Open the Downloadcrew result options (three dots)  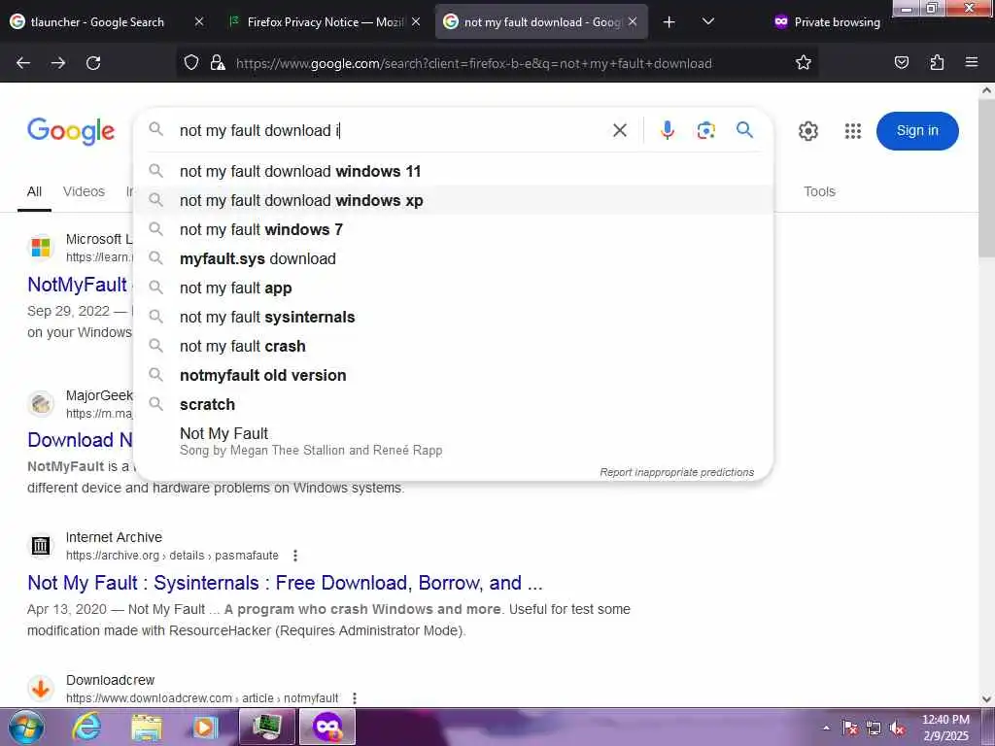click(355, 698)
